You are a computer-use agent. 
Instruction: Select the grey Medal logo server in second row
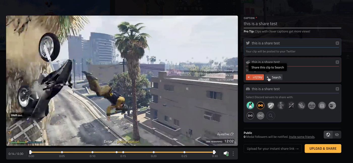point(250,116)
